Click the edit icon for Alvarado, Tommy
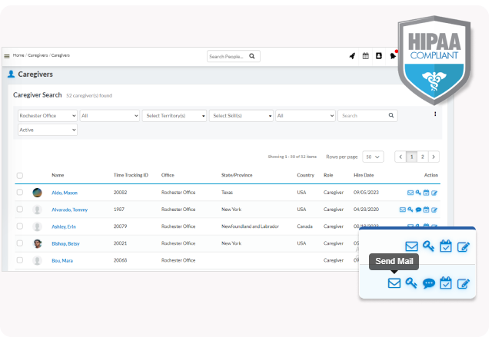This screenshot has height=337, width=495. click(x=434, y=210)
